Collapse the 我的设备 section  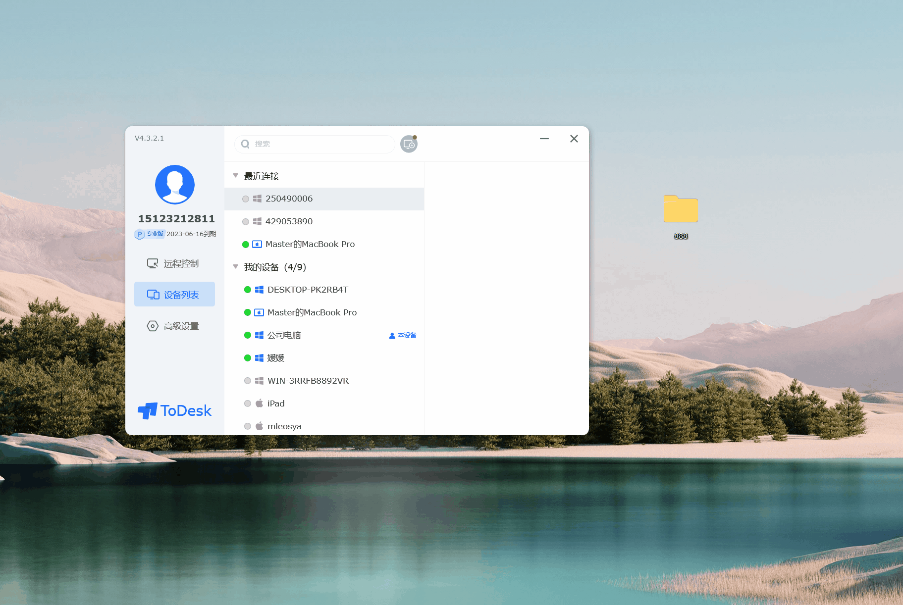(x=235, y=266)
